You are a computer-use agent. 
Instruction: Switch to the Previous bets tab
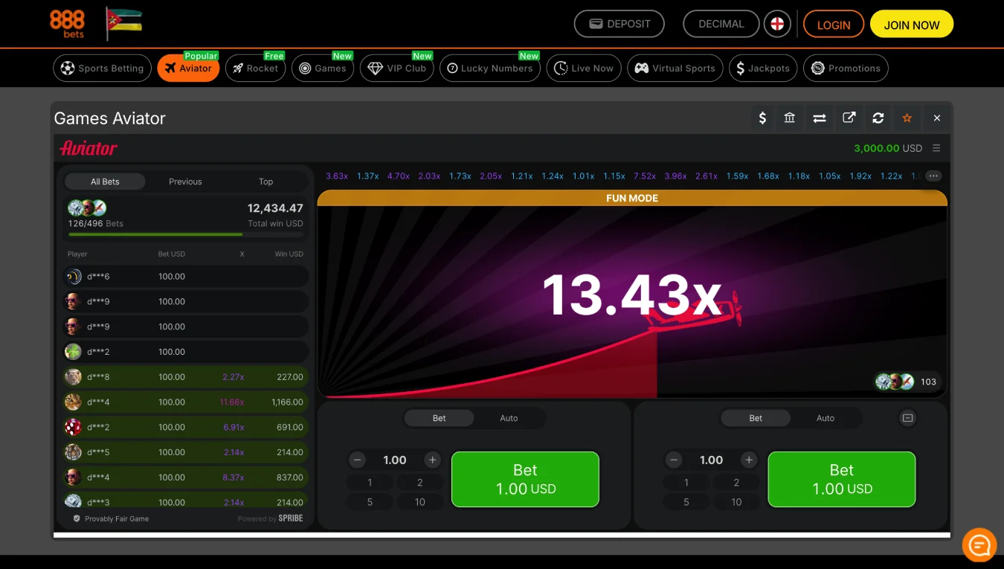click(185, 181)
